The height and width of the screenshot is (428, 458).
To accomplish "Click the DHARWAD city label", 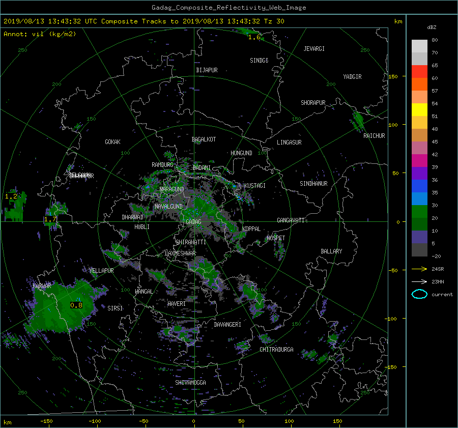I will pos(133,217).
